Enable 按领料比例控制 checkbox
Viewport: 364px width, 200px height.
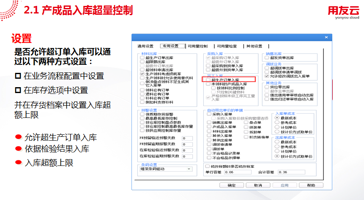(213, 88)
